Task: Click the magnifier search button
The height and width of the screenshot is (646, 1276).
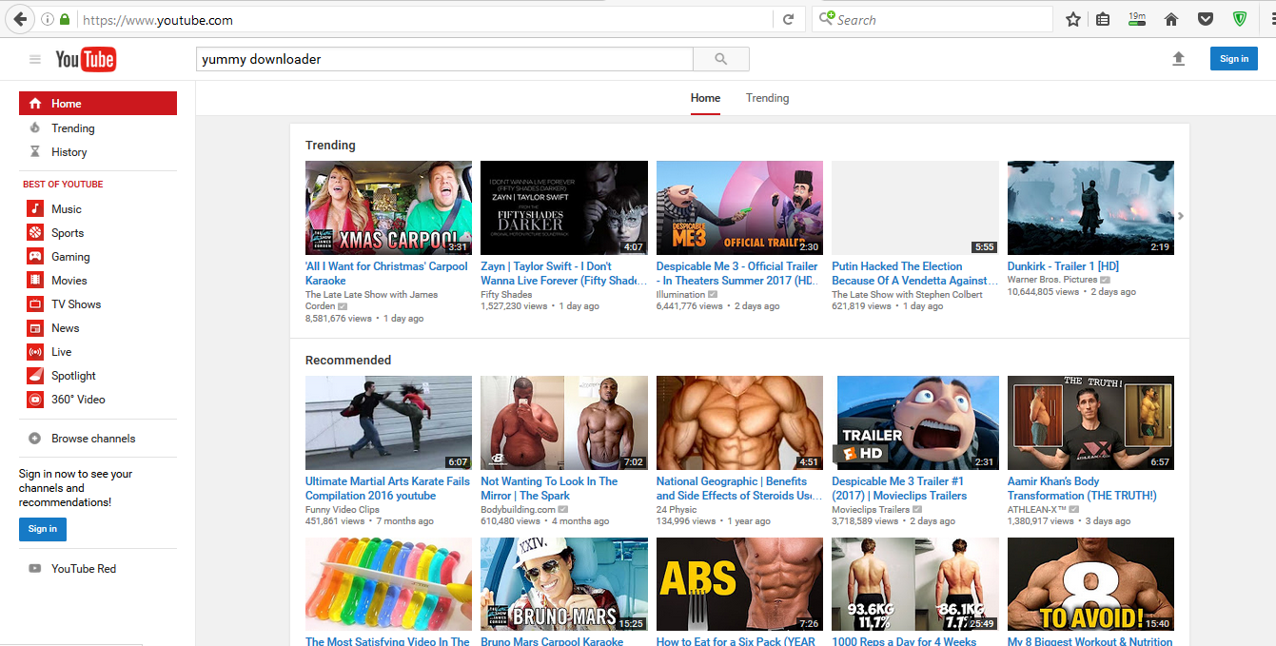Action: pyautogui.click(x=721, y=59)
